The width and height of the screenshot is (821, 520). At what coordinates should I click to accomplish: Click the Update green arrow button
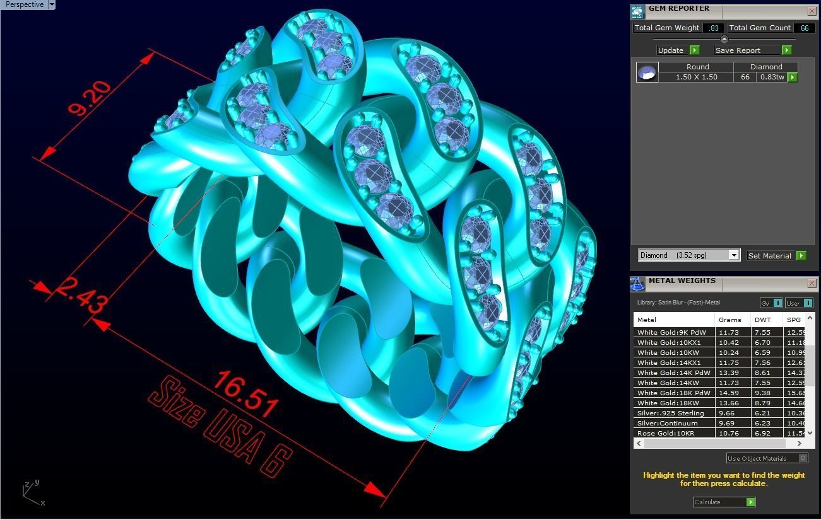pos(694,50)
